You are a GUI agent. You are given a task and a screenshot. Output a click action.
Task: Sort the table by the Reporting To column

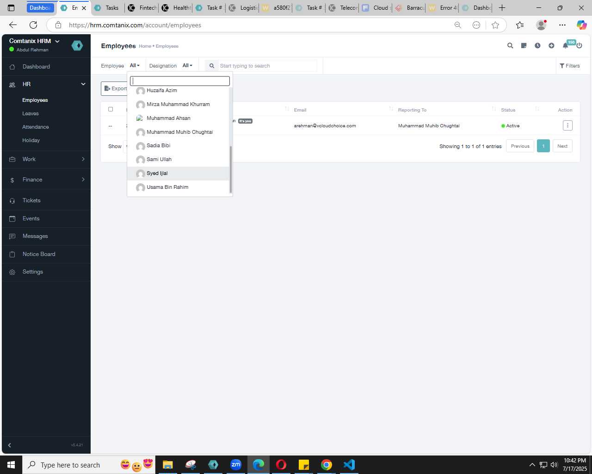412,110
